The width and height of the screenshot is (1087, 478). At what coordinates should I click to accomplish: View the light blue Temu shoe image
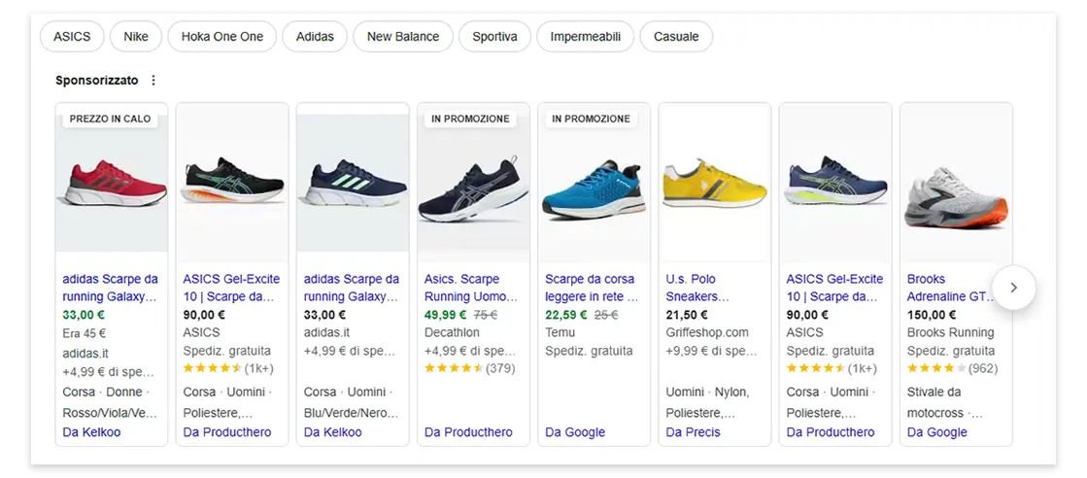point(594,183)
